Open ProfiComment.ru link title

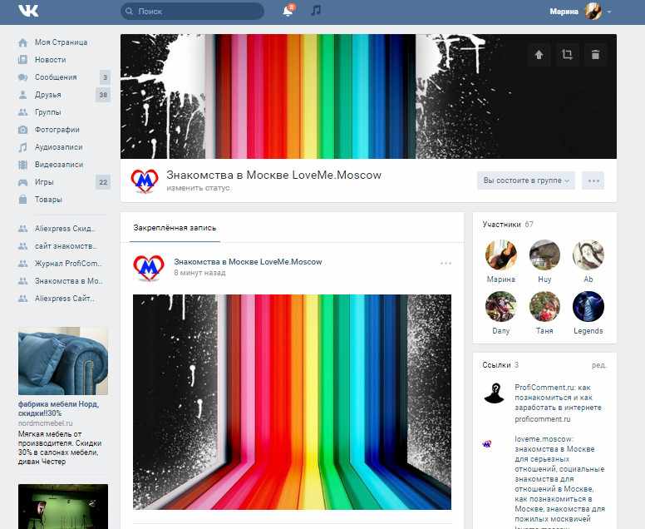point(558,398)
